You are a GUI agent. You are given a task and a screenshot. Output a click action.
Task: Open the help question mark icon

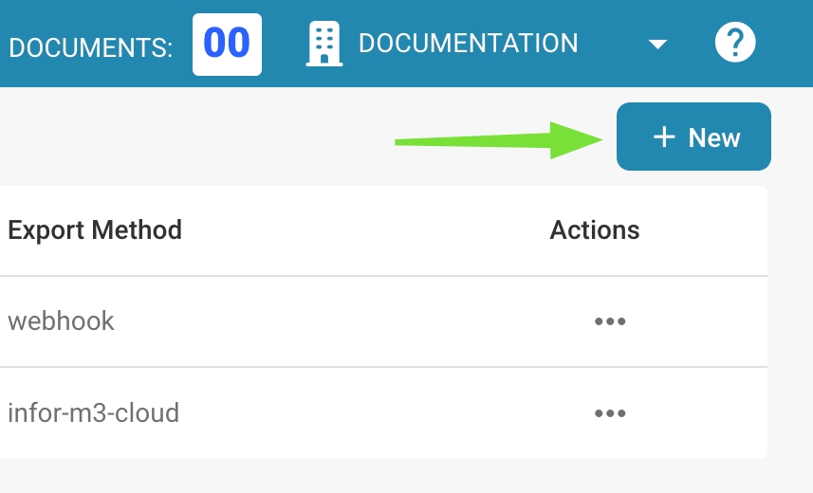tap(735, 43)
